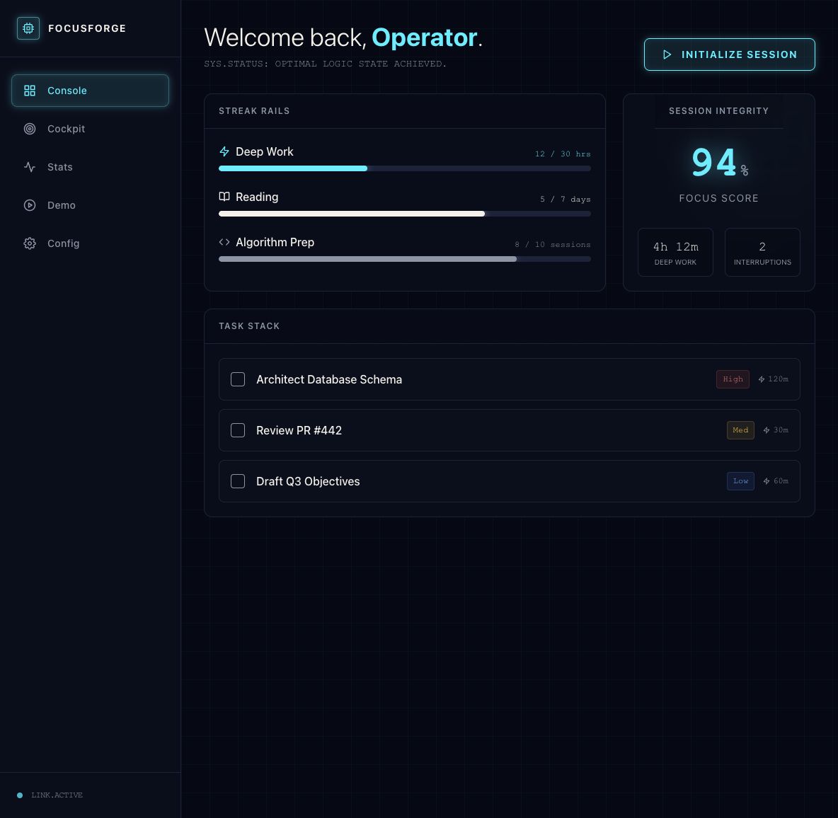The height and width of the screenshot is (818, 838).
Task: Click the '12 / 30 hrs' value
Action: (563, 154)
